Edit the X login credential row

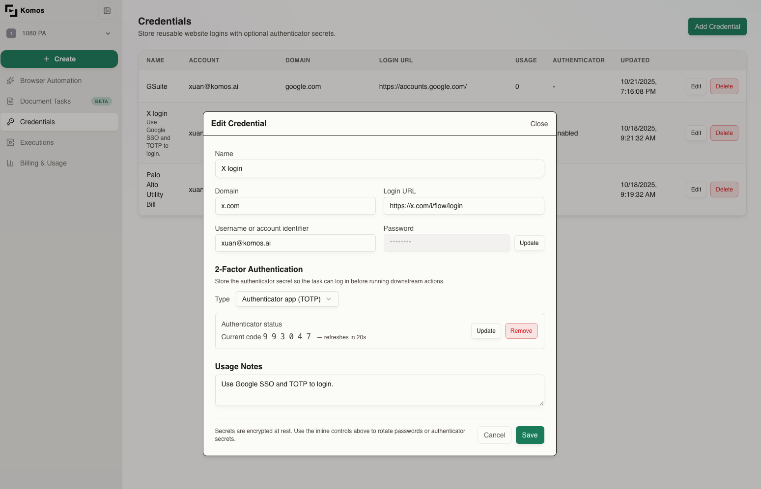pos(696,133)
